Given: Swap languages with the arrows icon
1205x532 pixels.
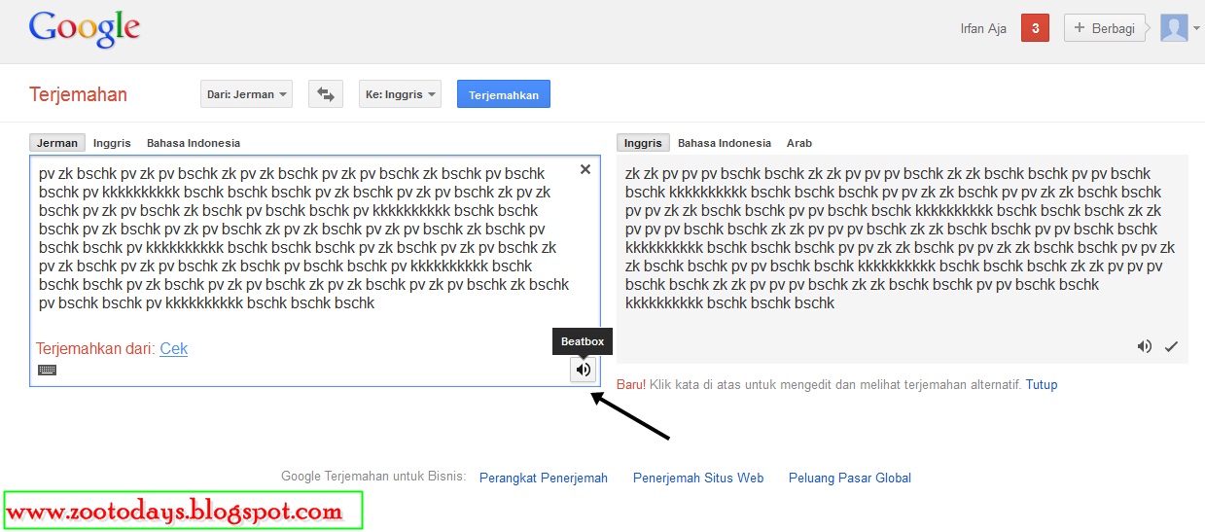Looking at the screenshot, I should click(326, 94).
